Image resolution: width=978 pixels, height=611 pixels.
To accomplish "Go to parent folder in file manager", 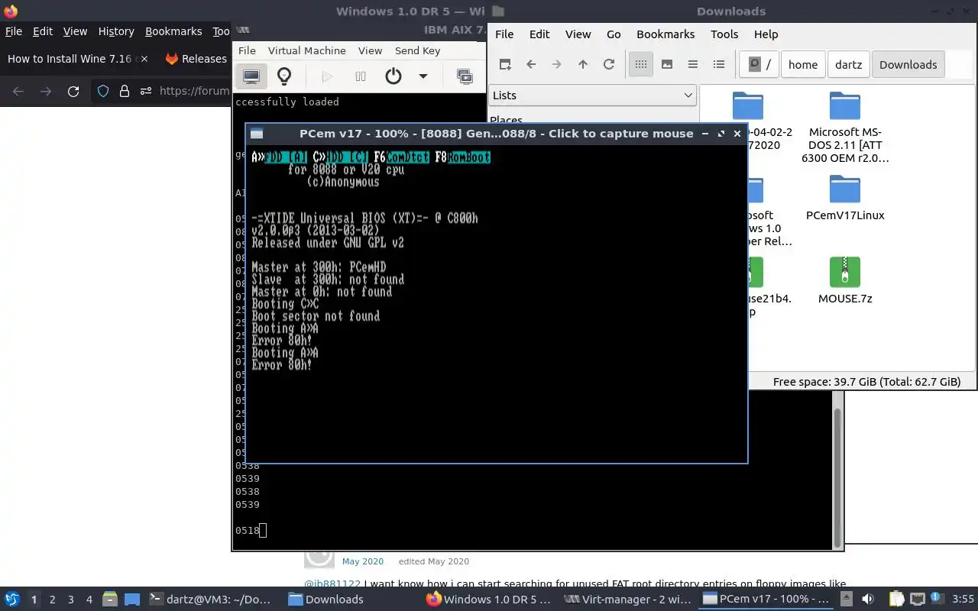I will (583, 64).
